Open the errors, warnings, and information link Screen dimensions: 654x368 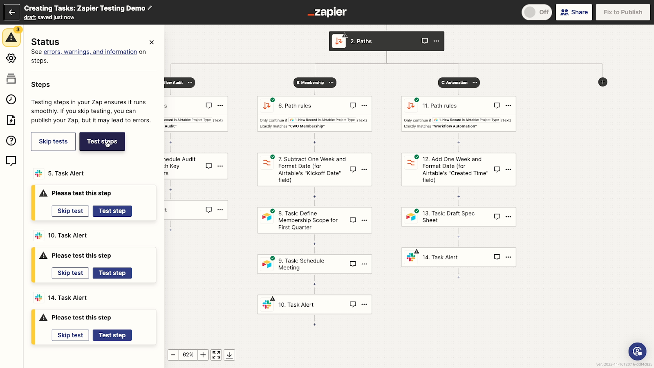tap(90, 52)
